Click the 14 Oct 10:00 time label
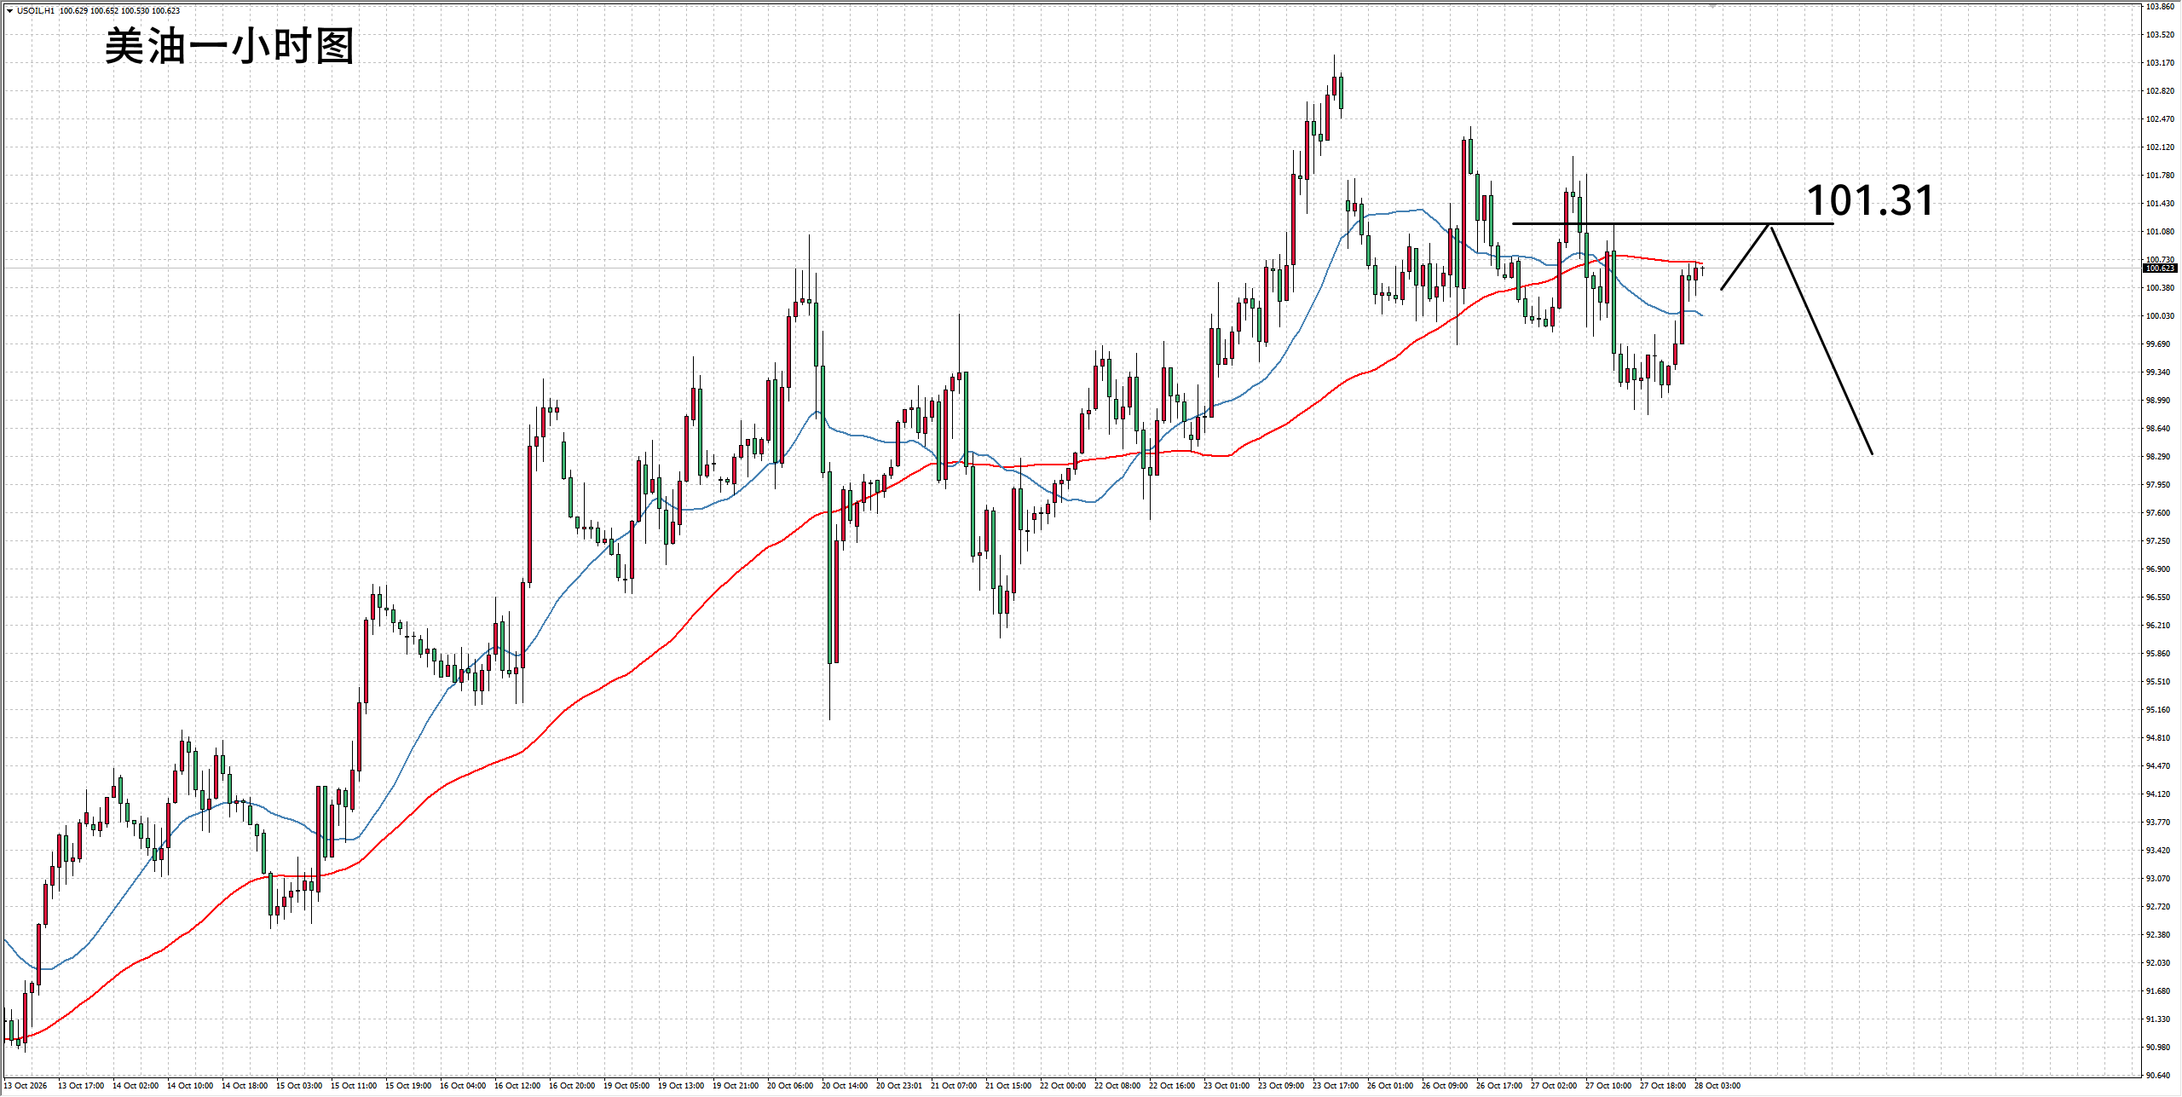2182x1097 pixels. click(x=190, y=1086)
